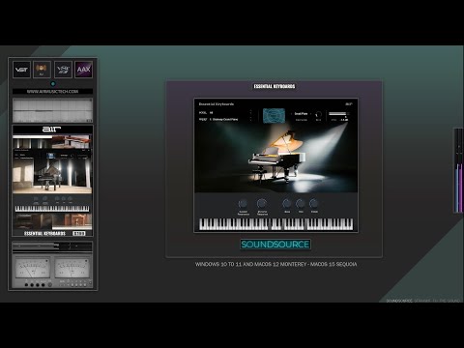Open the category selector row in the plugin

[x=225, y=113]
